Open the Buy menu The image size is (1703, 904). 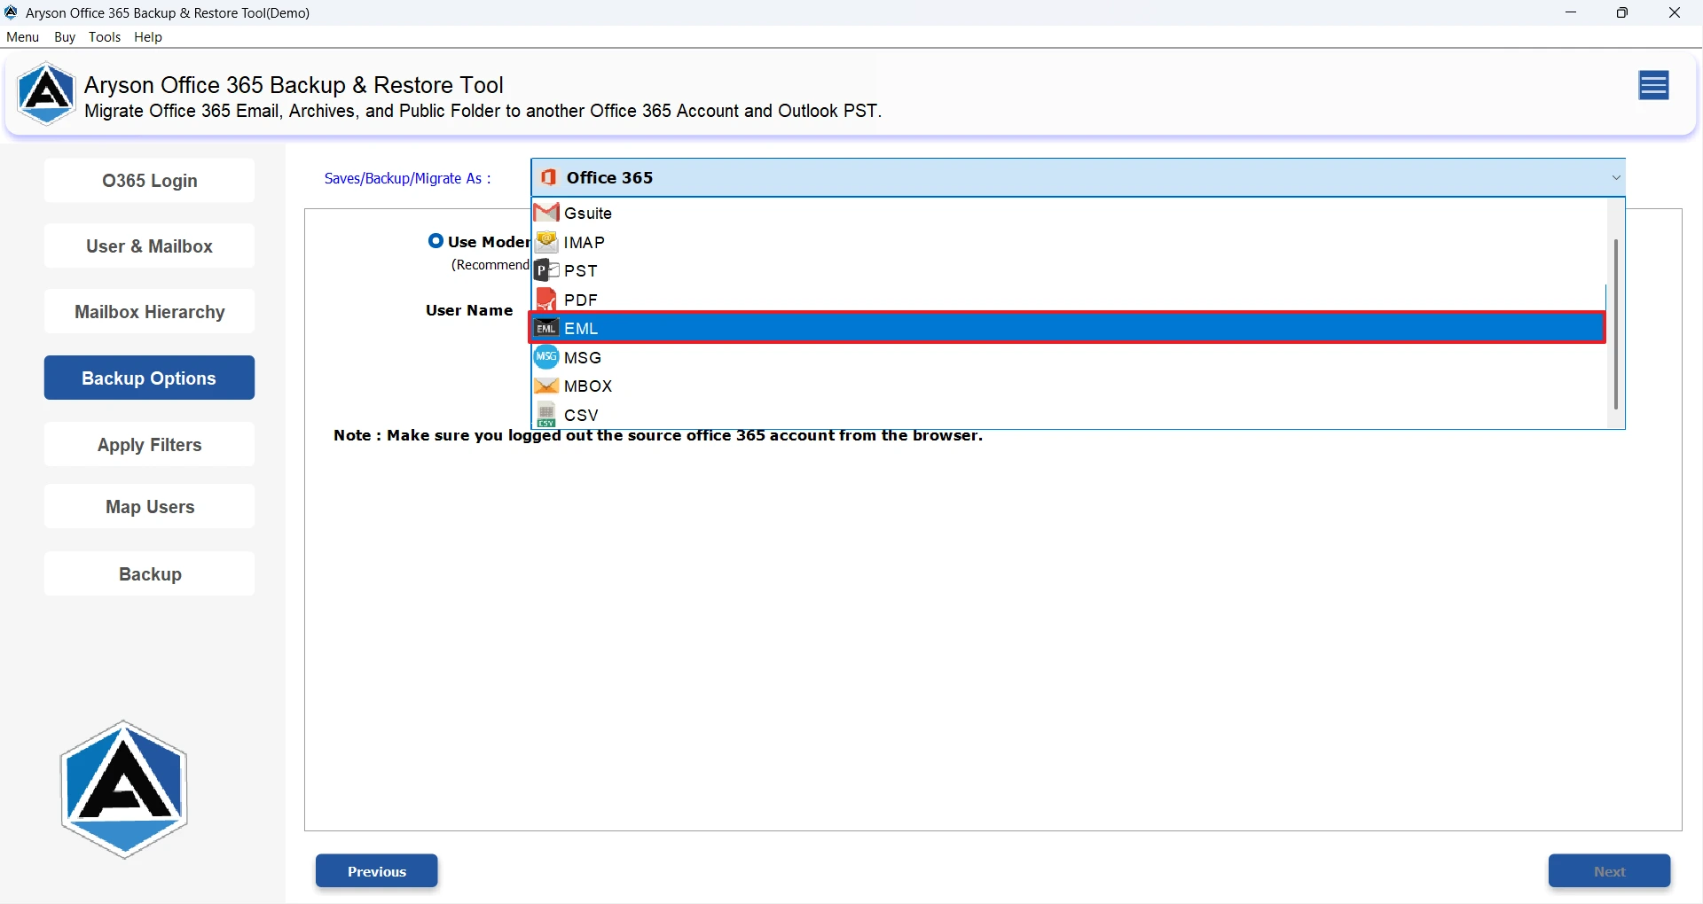65,37
